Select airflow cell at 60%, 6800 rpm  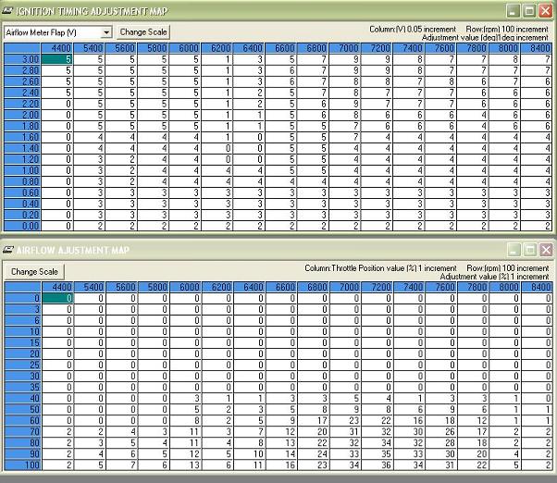[314, 421]
